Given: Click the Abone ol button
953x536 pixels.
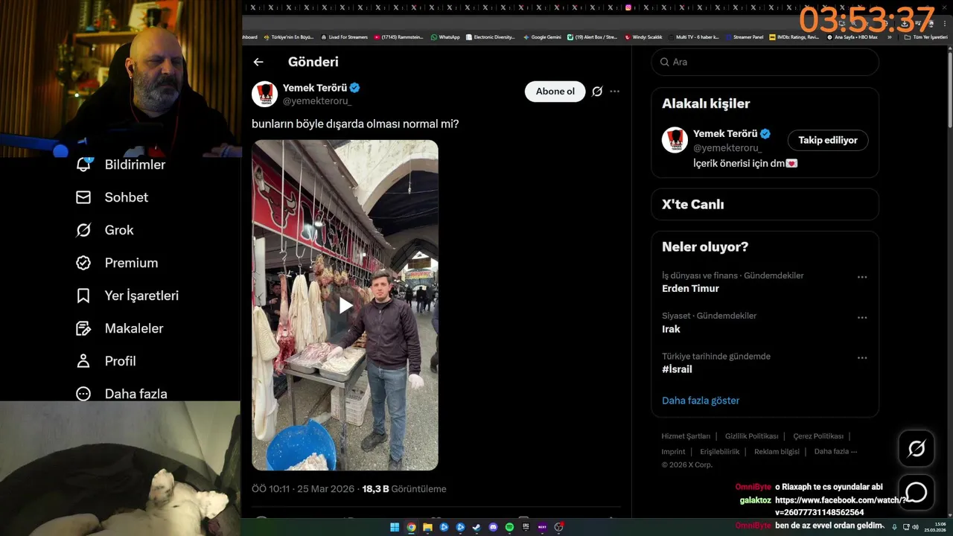Looking at the screenshot, I should coord(555,92).
